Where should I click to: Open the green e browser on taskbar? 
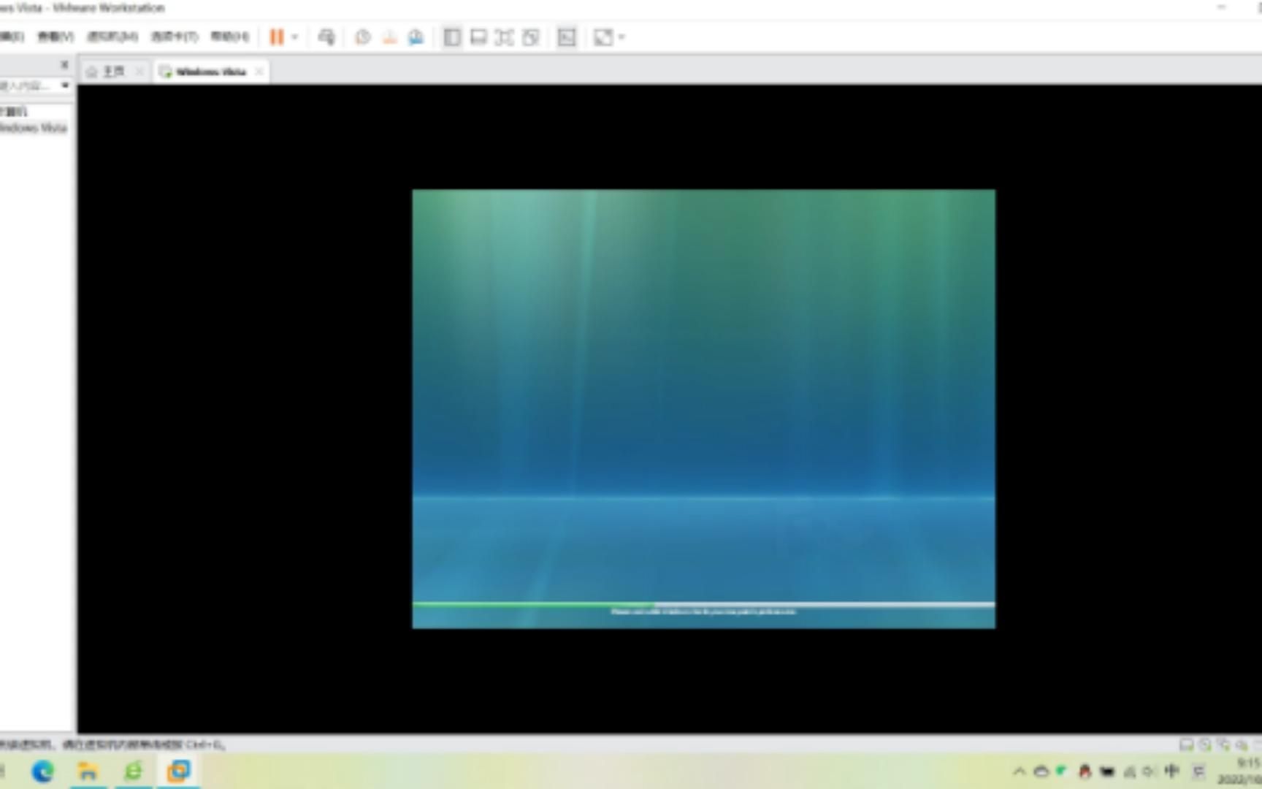pyautogui.click(x=133, y=771)
